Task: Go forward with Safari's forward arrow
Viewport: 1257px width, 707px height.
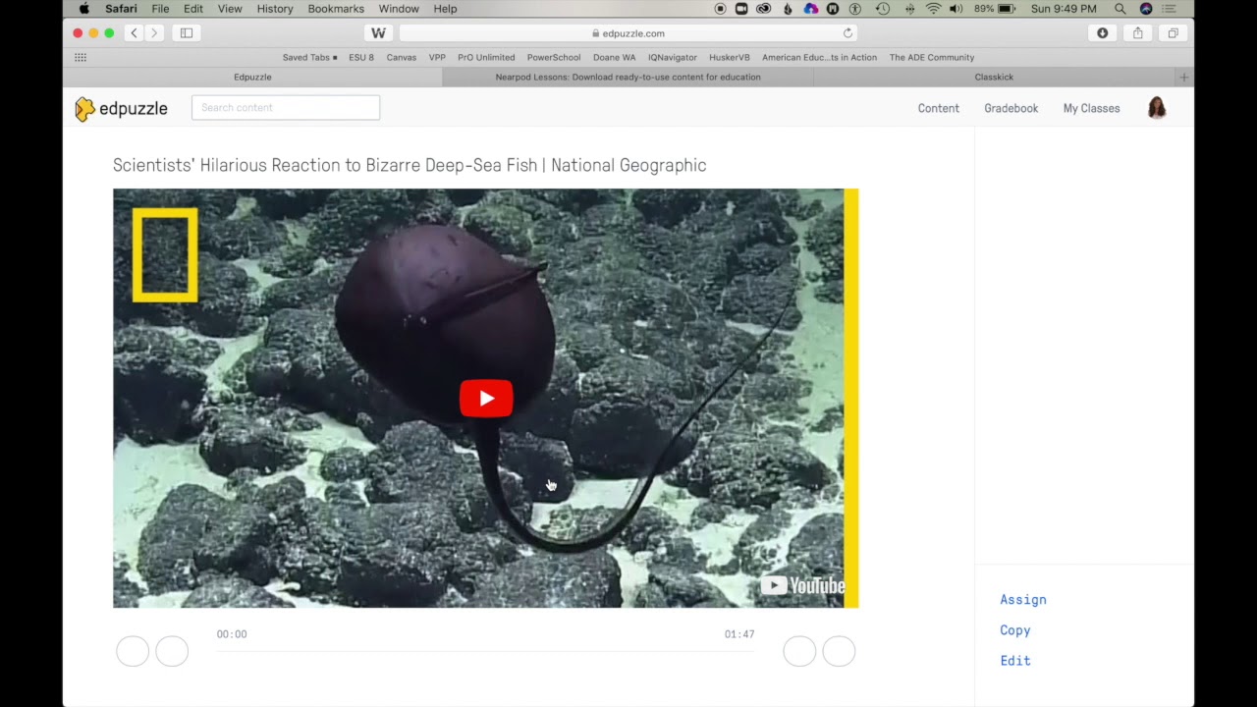Action: pos(154,33)
